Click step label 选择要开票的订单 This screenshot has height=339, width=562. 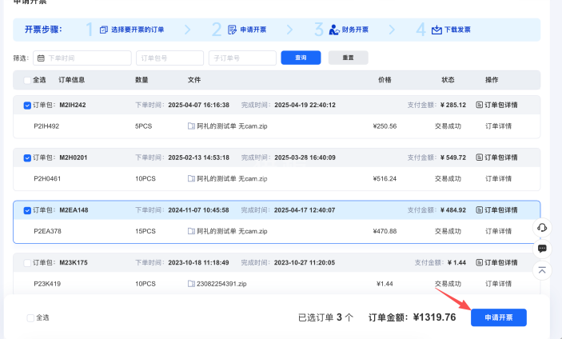[138, 30]
